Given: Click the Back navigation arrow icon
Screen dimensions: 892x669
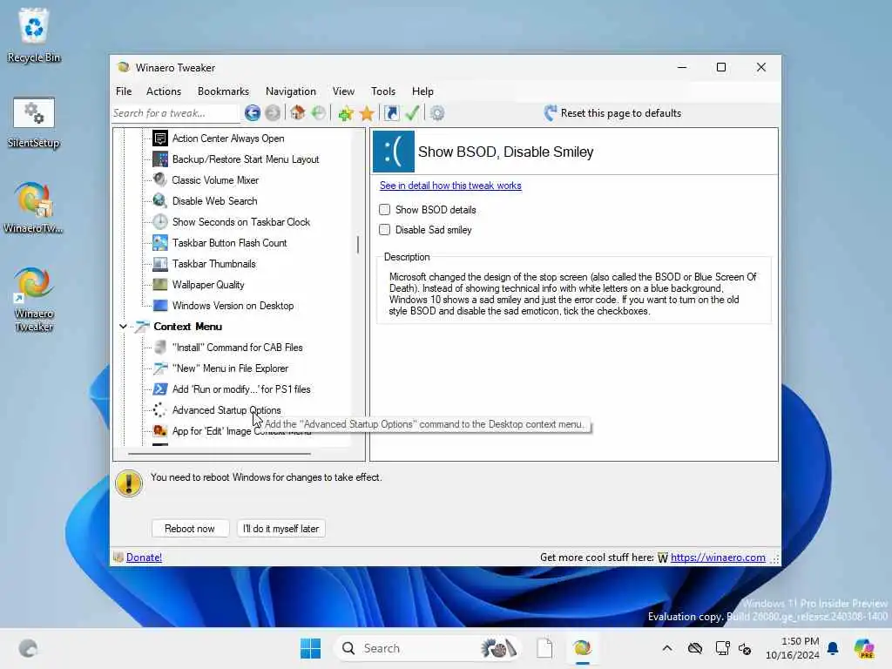Looking at the screenshot, I should [252, 112].
